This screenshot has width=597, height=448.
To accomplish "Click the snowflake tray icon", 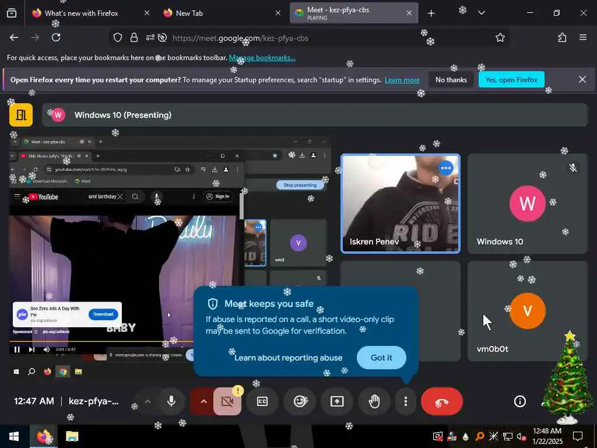I will tap(493, 436).
